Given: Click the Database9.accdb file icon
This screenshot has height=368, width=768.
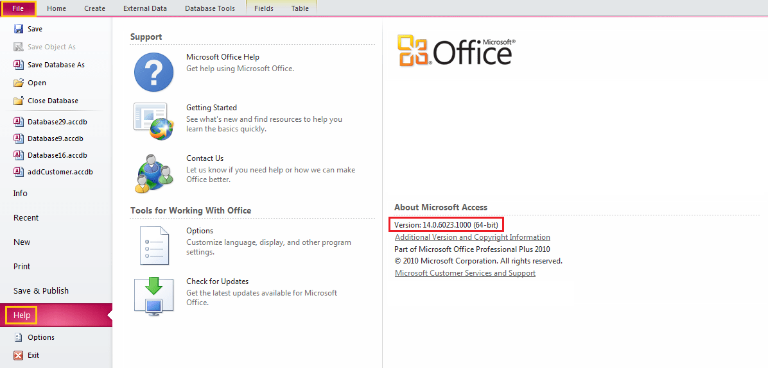Looking at the screenshot, I should (x=19, y=138).
